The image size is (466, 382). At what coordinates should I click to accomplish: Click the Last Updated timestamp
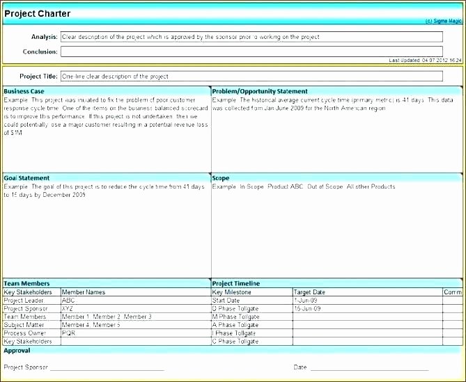pos(426,61)
